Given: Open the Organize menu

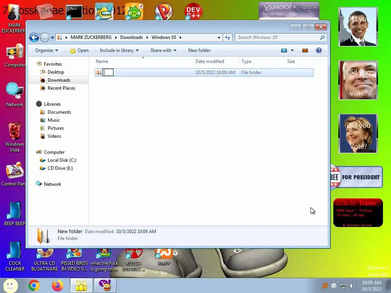Looking at the screenshot, I should 46,50.
